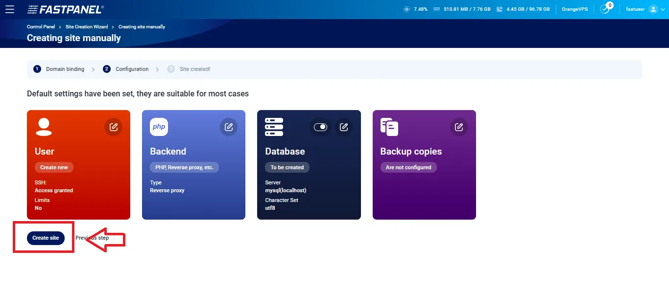The image size is (669, 292).
Task: Open Backend editing via pencil icon
Action: click(x=228, y=127)
